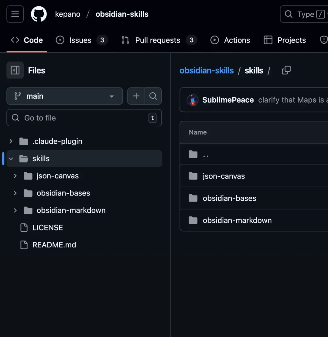Image resolution: width=328 pixels, height=337 pixels.
Task: Open the Pull requests tab
Action: coord(157,40)
